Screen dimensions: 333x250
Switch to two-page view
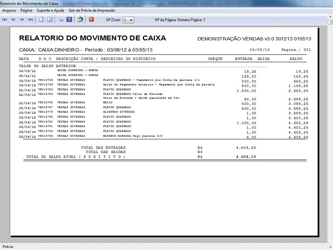pyautogui.click(x=50, y=20)
